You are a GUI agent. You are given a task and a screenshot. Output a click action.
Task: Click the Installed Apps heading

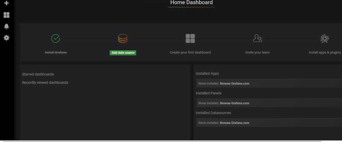207,73
